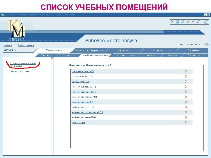Click the Добавить новое учебное помещение link
211x158 pixels.
23,65
